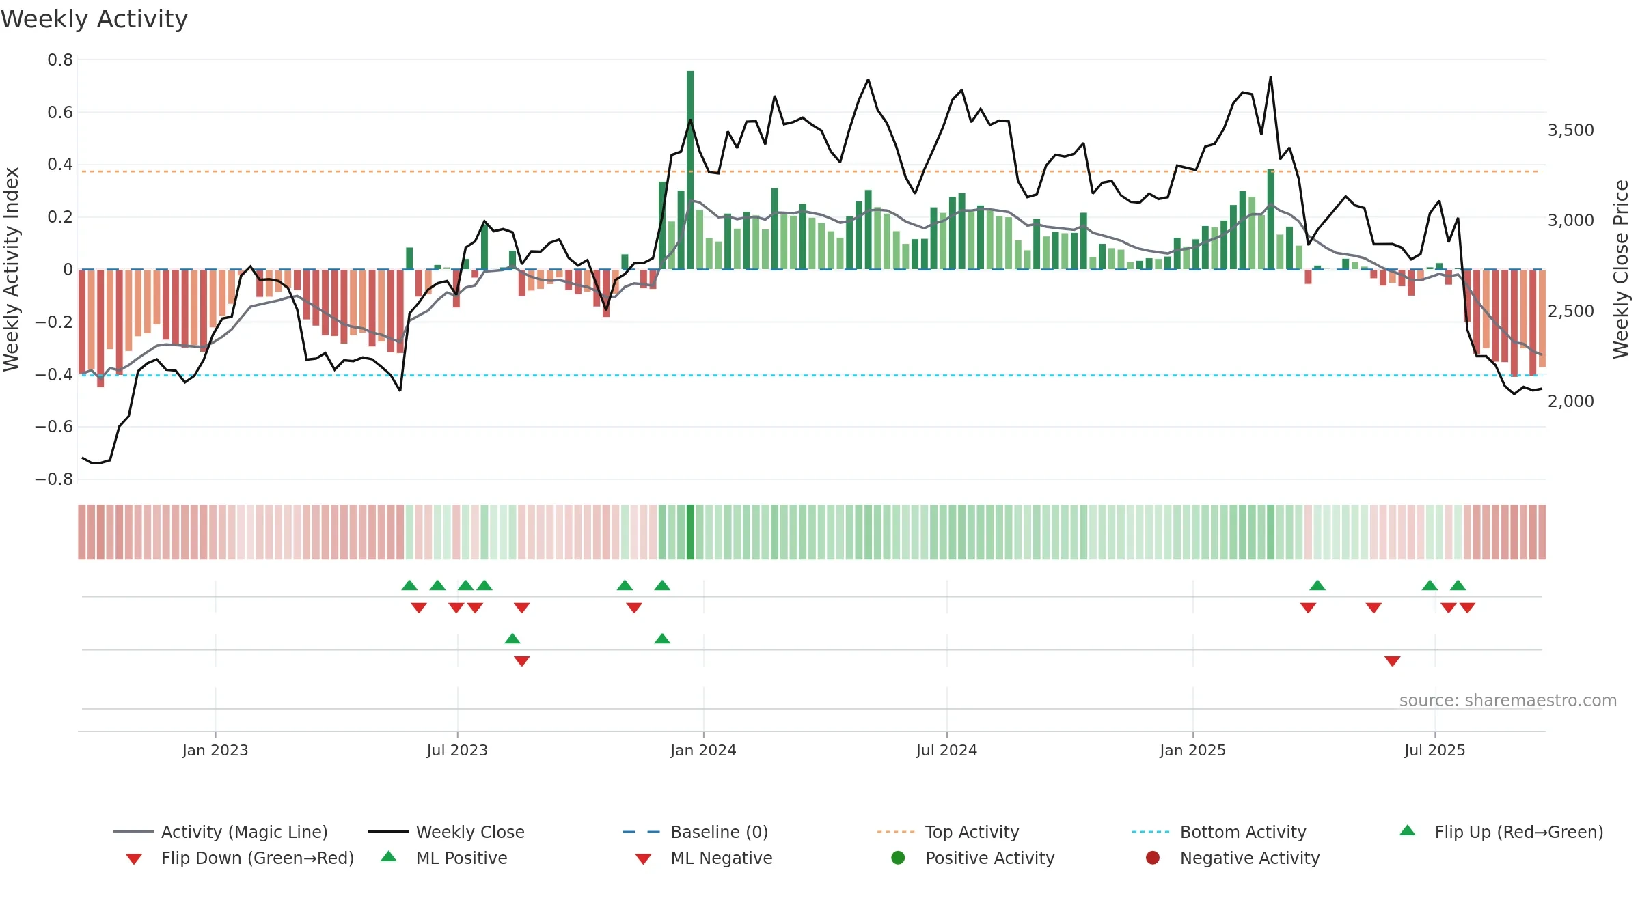The height and width of the screenshot is (922, 1640).
Task: Click the green Flip Up legend triangle
Action: click(1408, 830)
